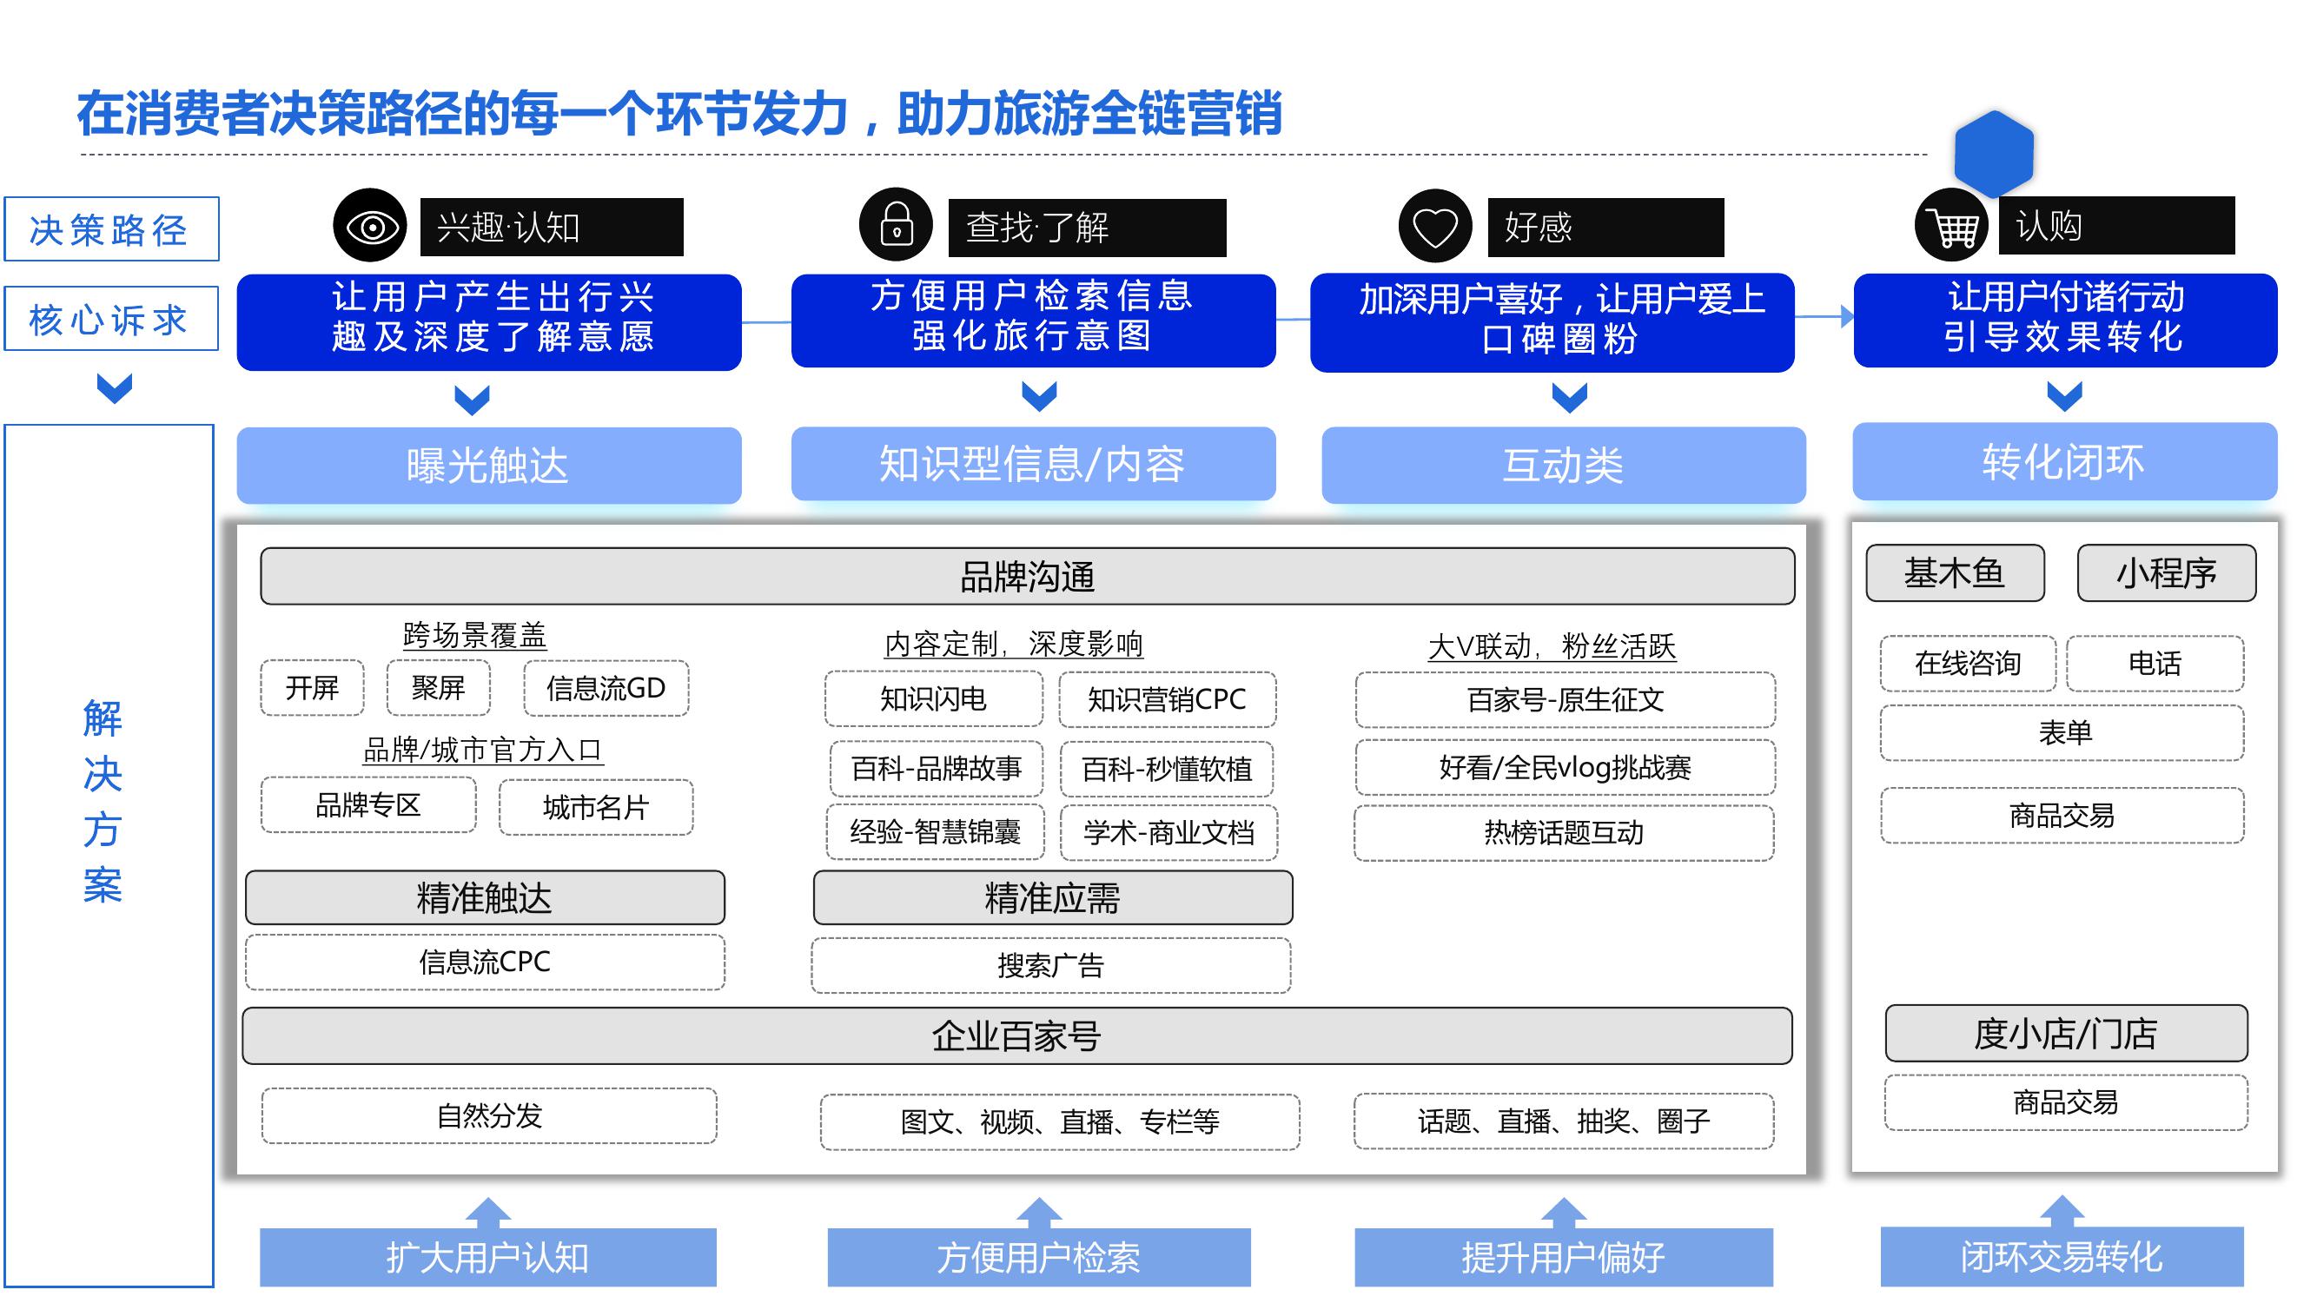Click the 基木鱼 box

click(x=1955, y=572)
